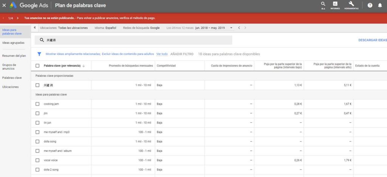The width and height of the screenshot is (387, 177).
Task: Check the box for me myself and i mp3
Action: point(37,132)
